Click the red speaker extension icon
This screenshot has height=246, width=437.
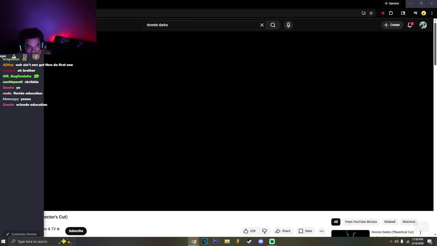(382, 13)
